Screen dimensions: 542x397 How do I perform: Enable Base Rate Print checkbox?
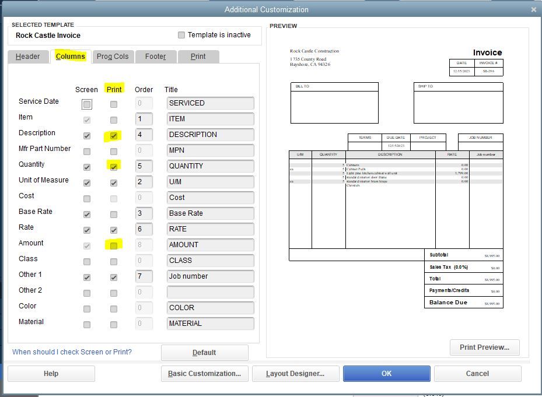point(113,214)
